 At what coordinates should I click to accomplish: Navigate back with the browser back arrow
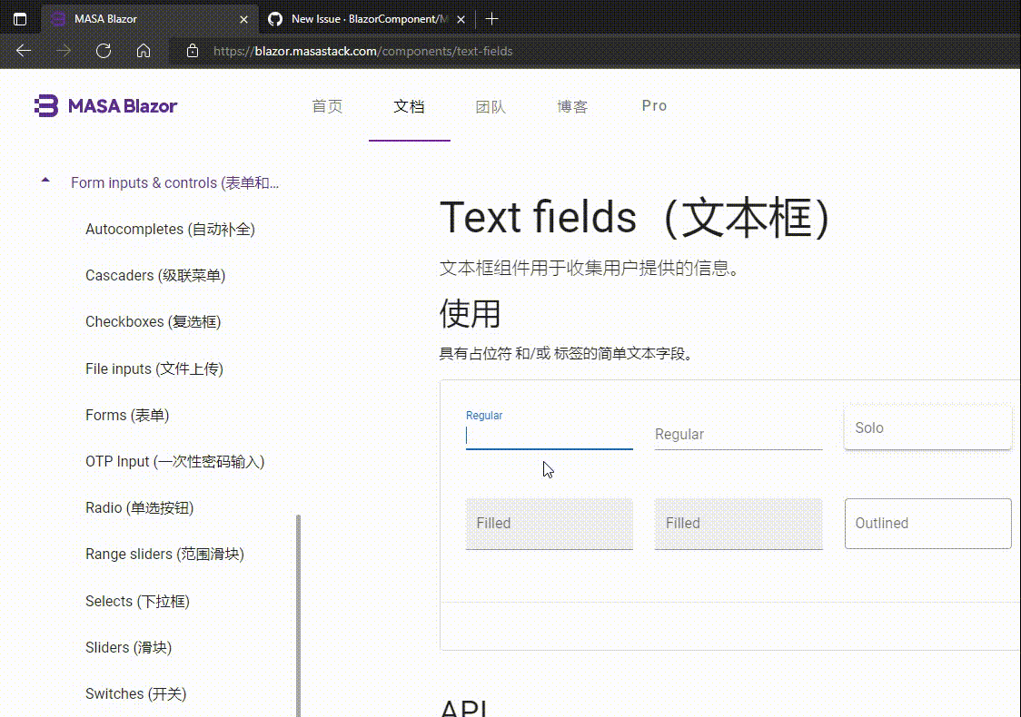point(23,51)
